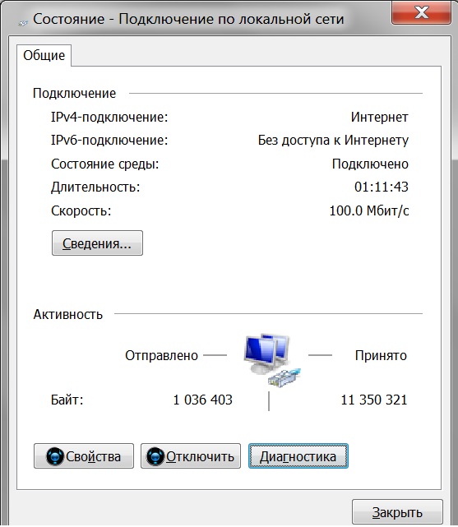Click the speed value 100.0 Мбит/с
The image size is (458, 527).
click(369, 210)
